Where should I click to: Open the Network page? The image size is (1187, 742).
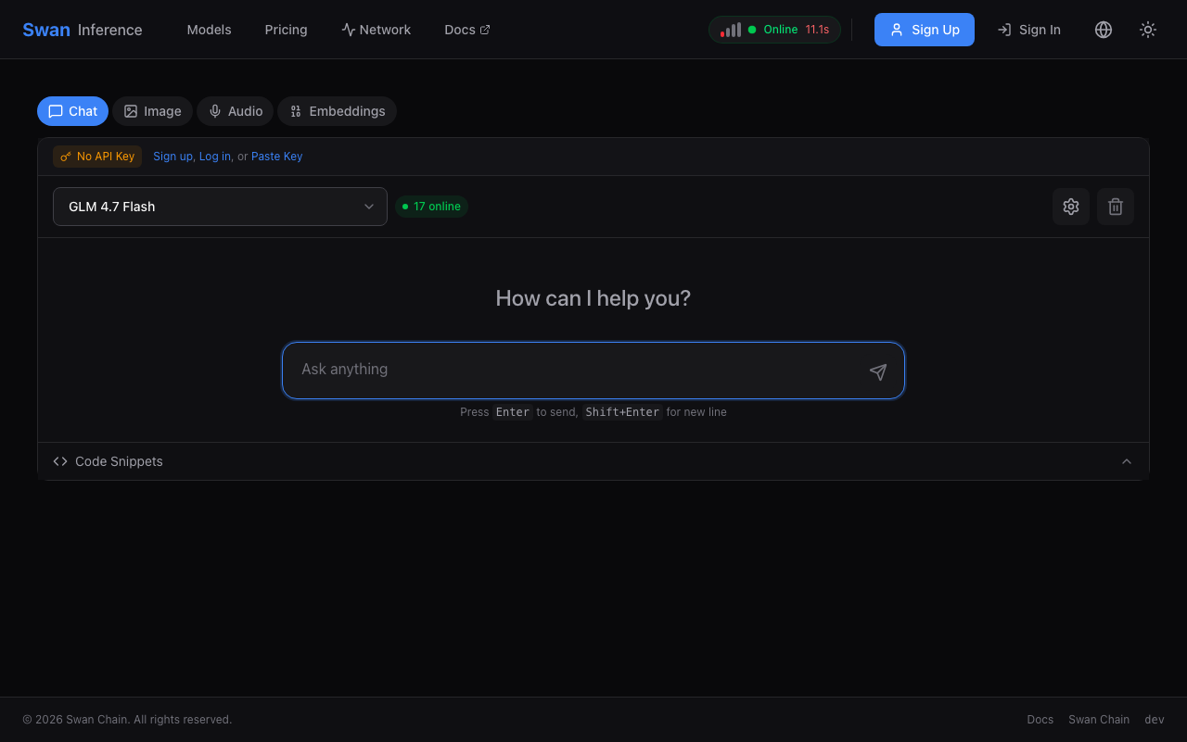(x=376, y=30)
